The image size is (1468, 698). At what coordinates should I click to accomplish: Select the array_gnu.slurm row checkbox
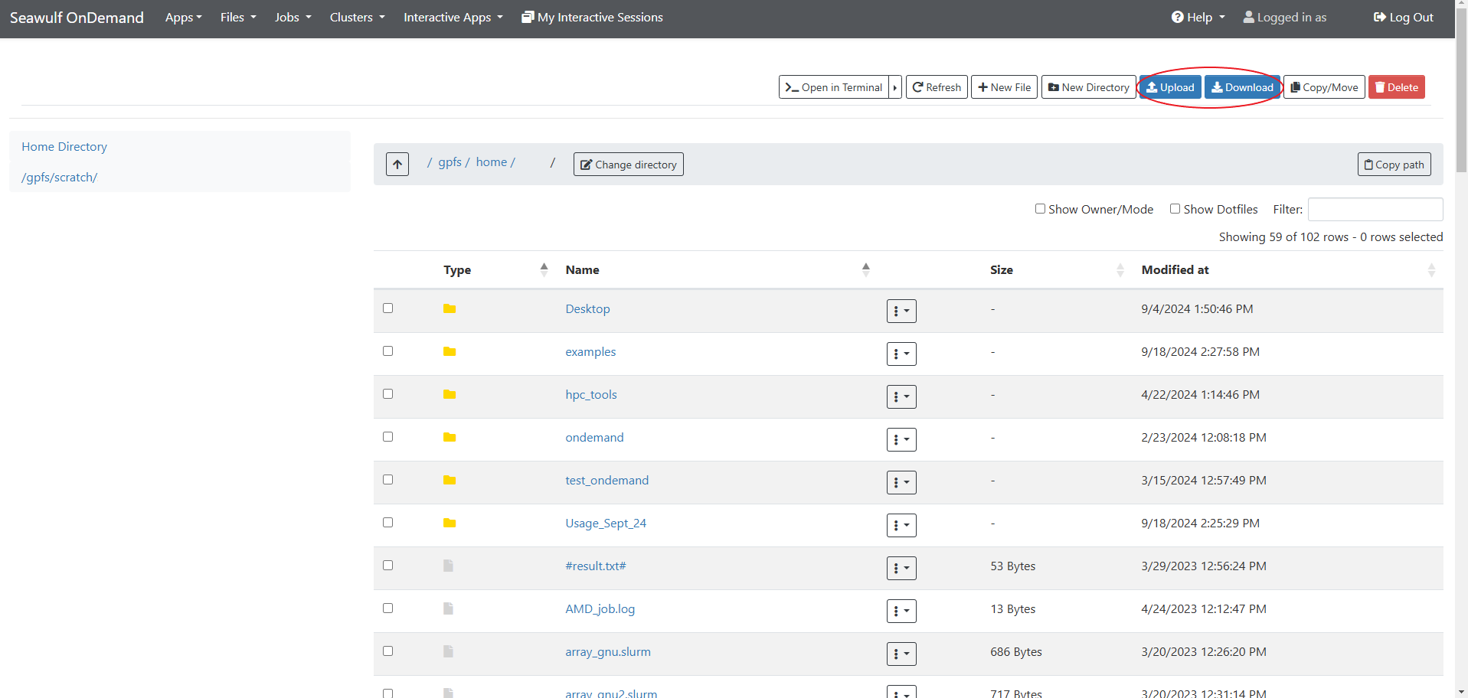[387, 651]
